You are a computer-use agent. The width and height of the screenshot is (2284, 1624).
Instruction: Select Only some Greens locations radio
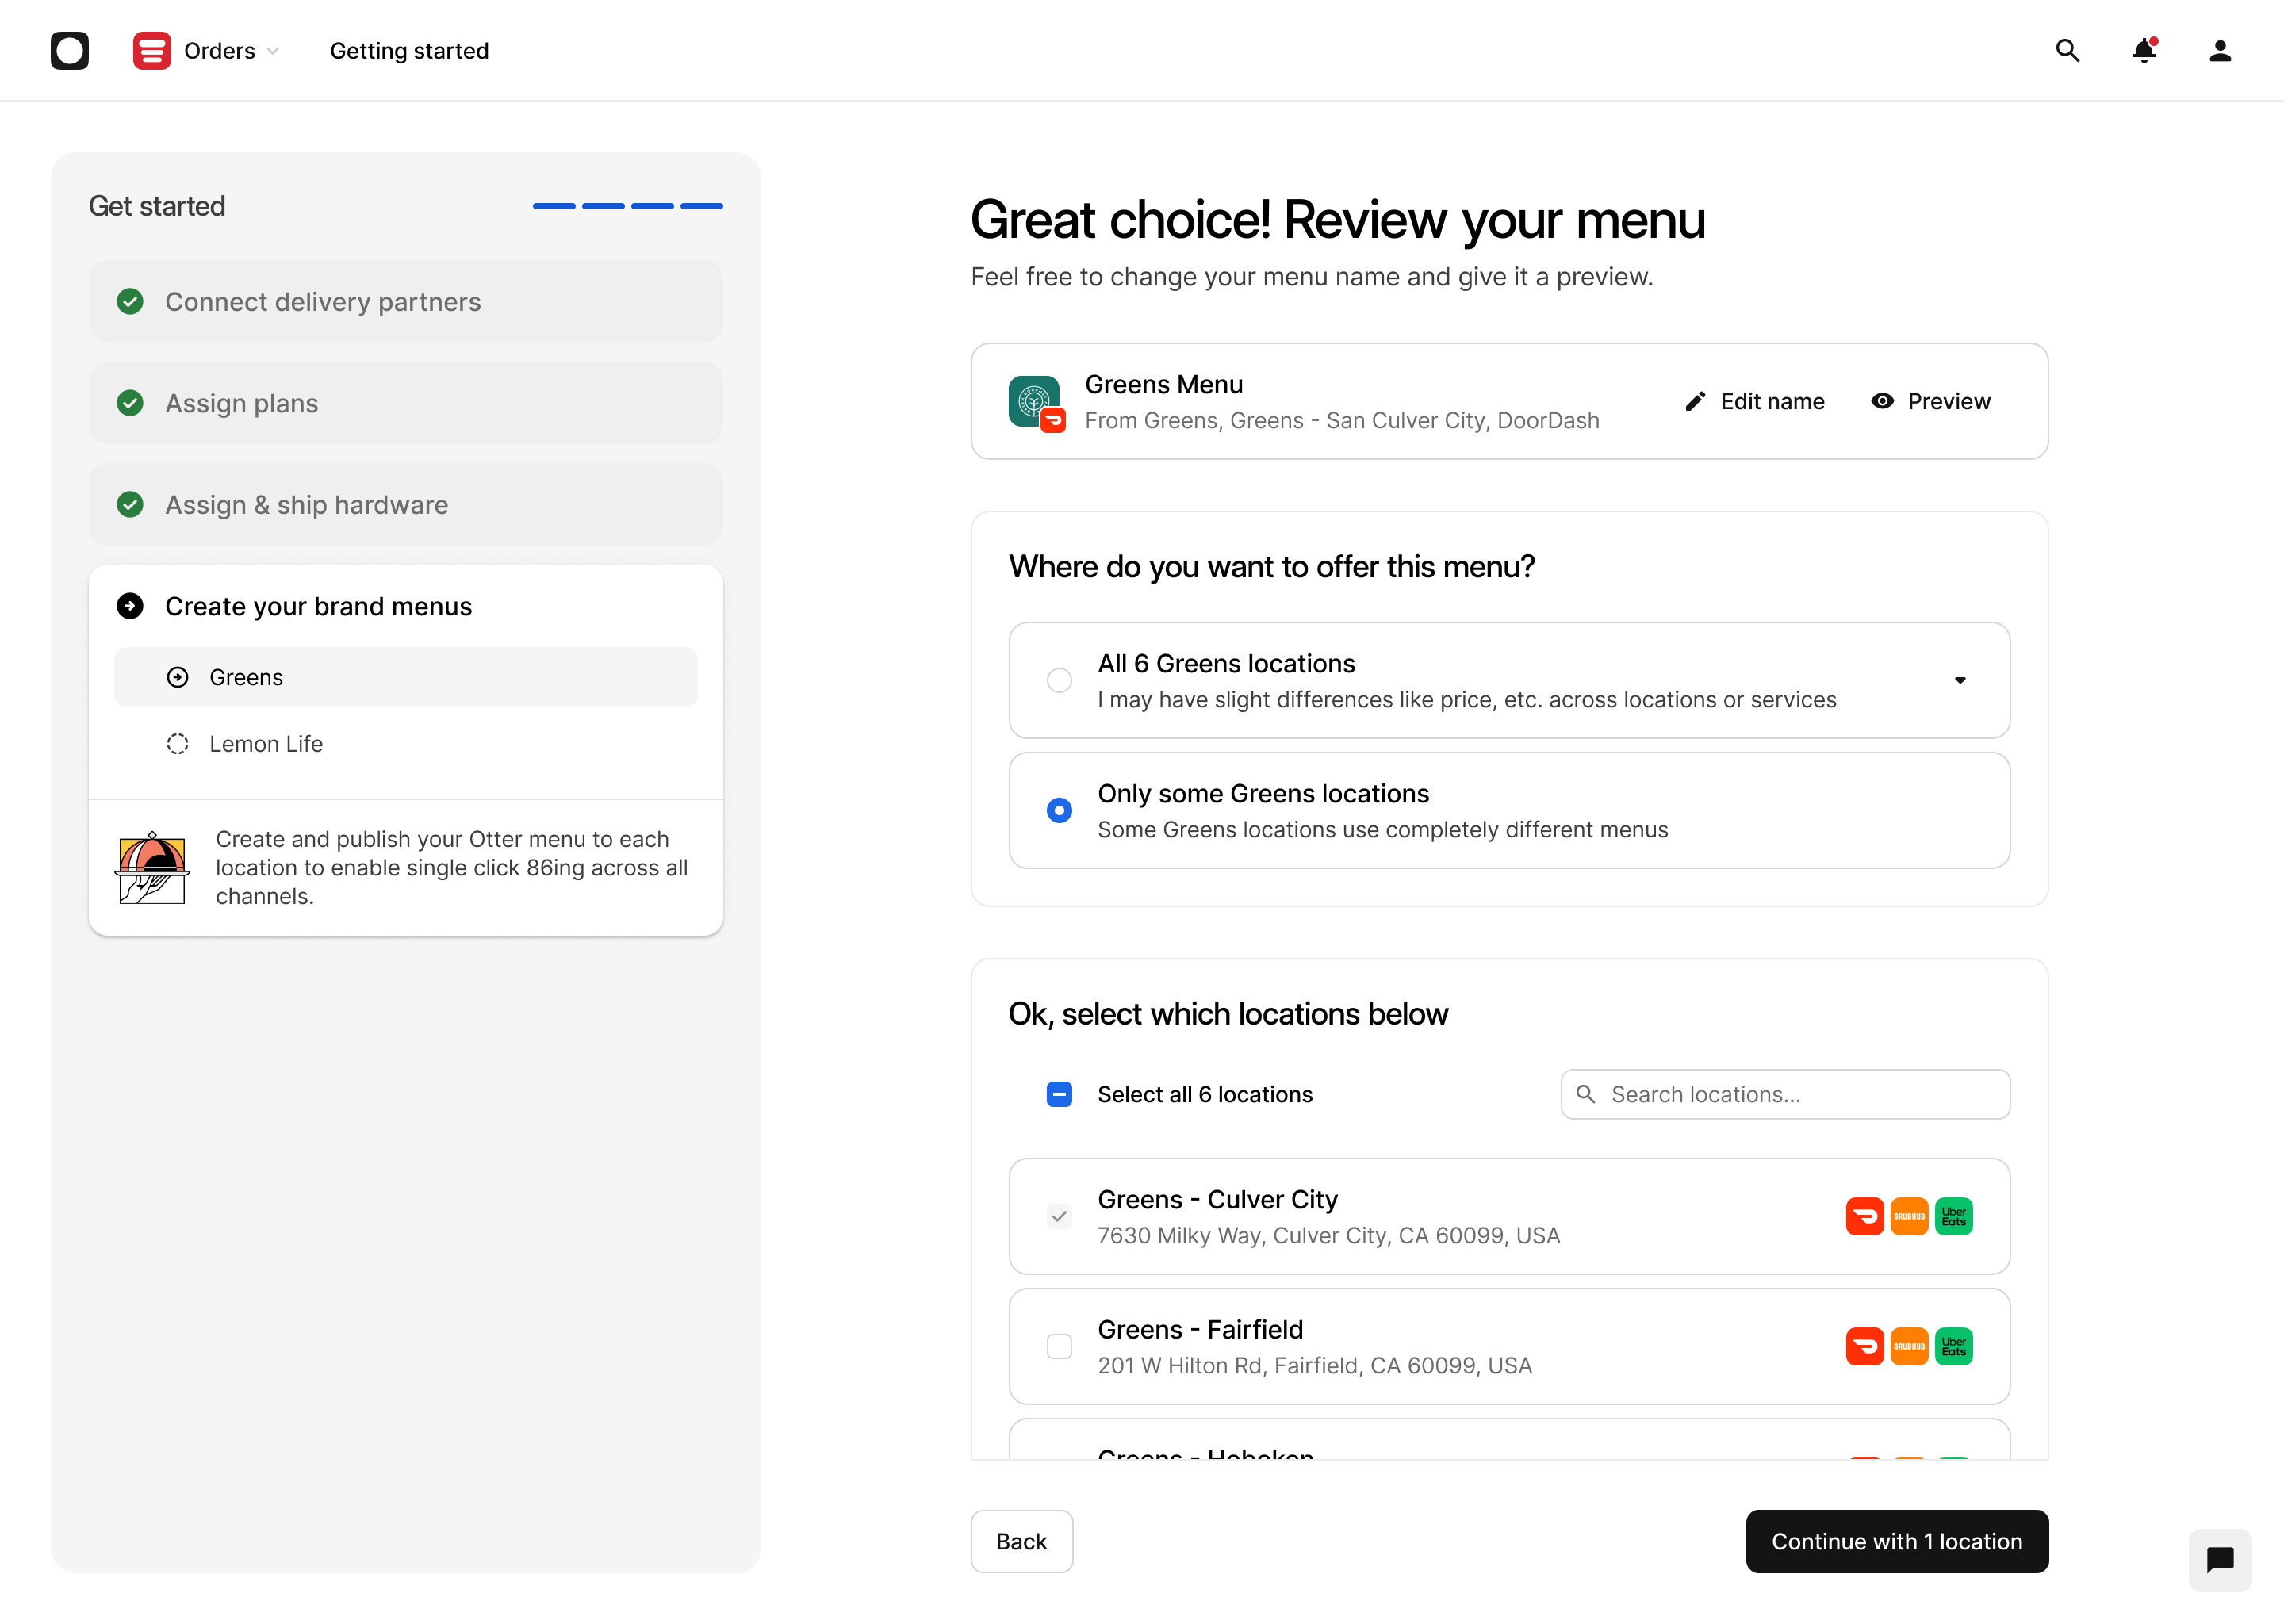1059,810
